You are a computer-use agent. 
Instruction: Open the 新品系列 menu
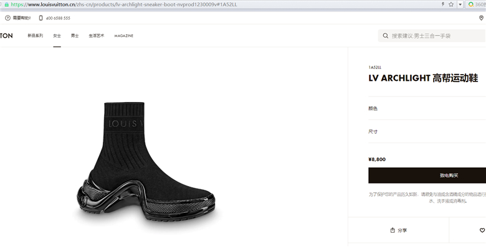pyautogui.click(x=36, y=35)
